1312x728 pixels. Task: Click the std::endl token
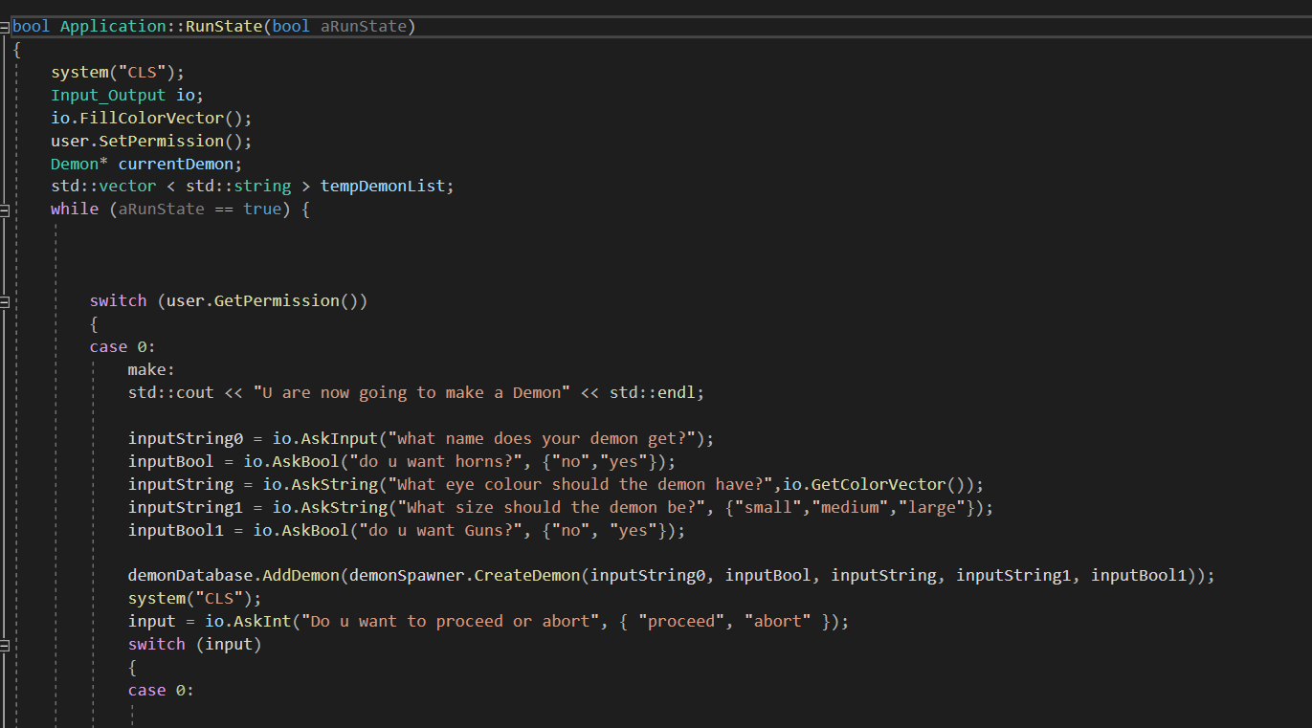pyautogui.click(x=652, y=392)
